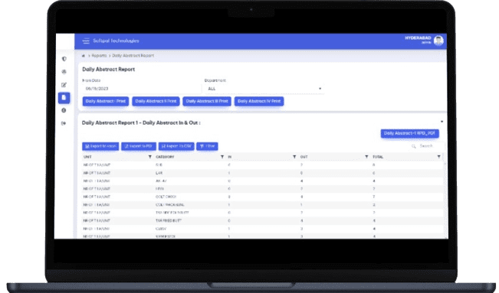Click the shield icon in sidebar
This screenshot has width=499, height=293.
64,59
